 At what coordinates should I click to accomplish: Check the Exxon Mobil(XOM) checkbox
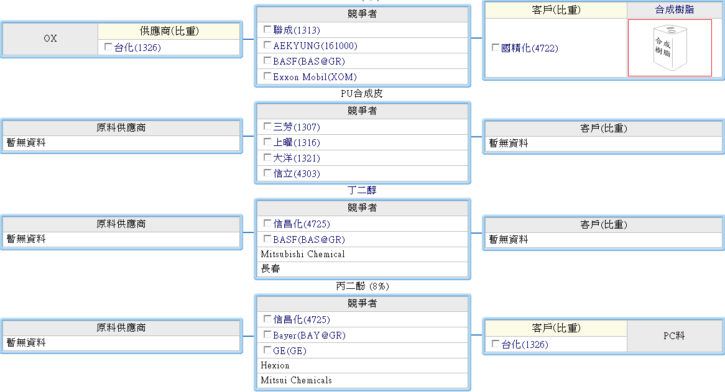(x=267, y=76)
